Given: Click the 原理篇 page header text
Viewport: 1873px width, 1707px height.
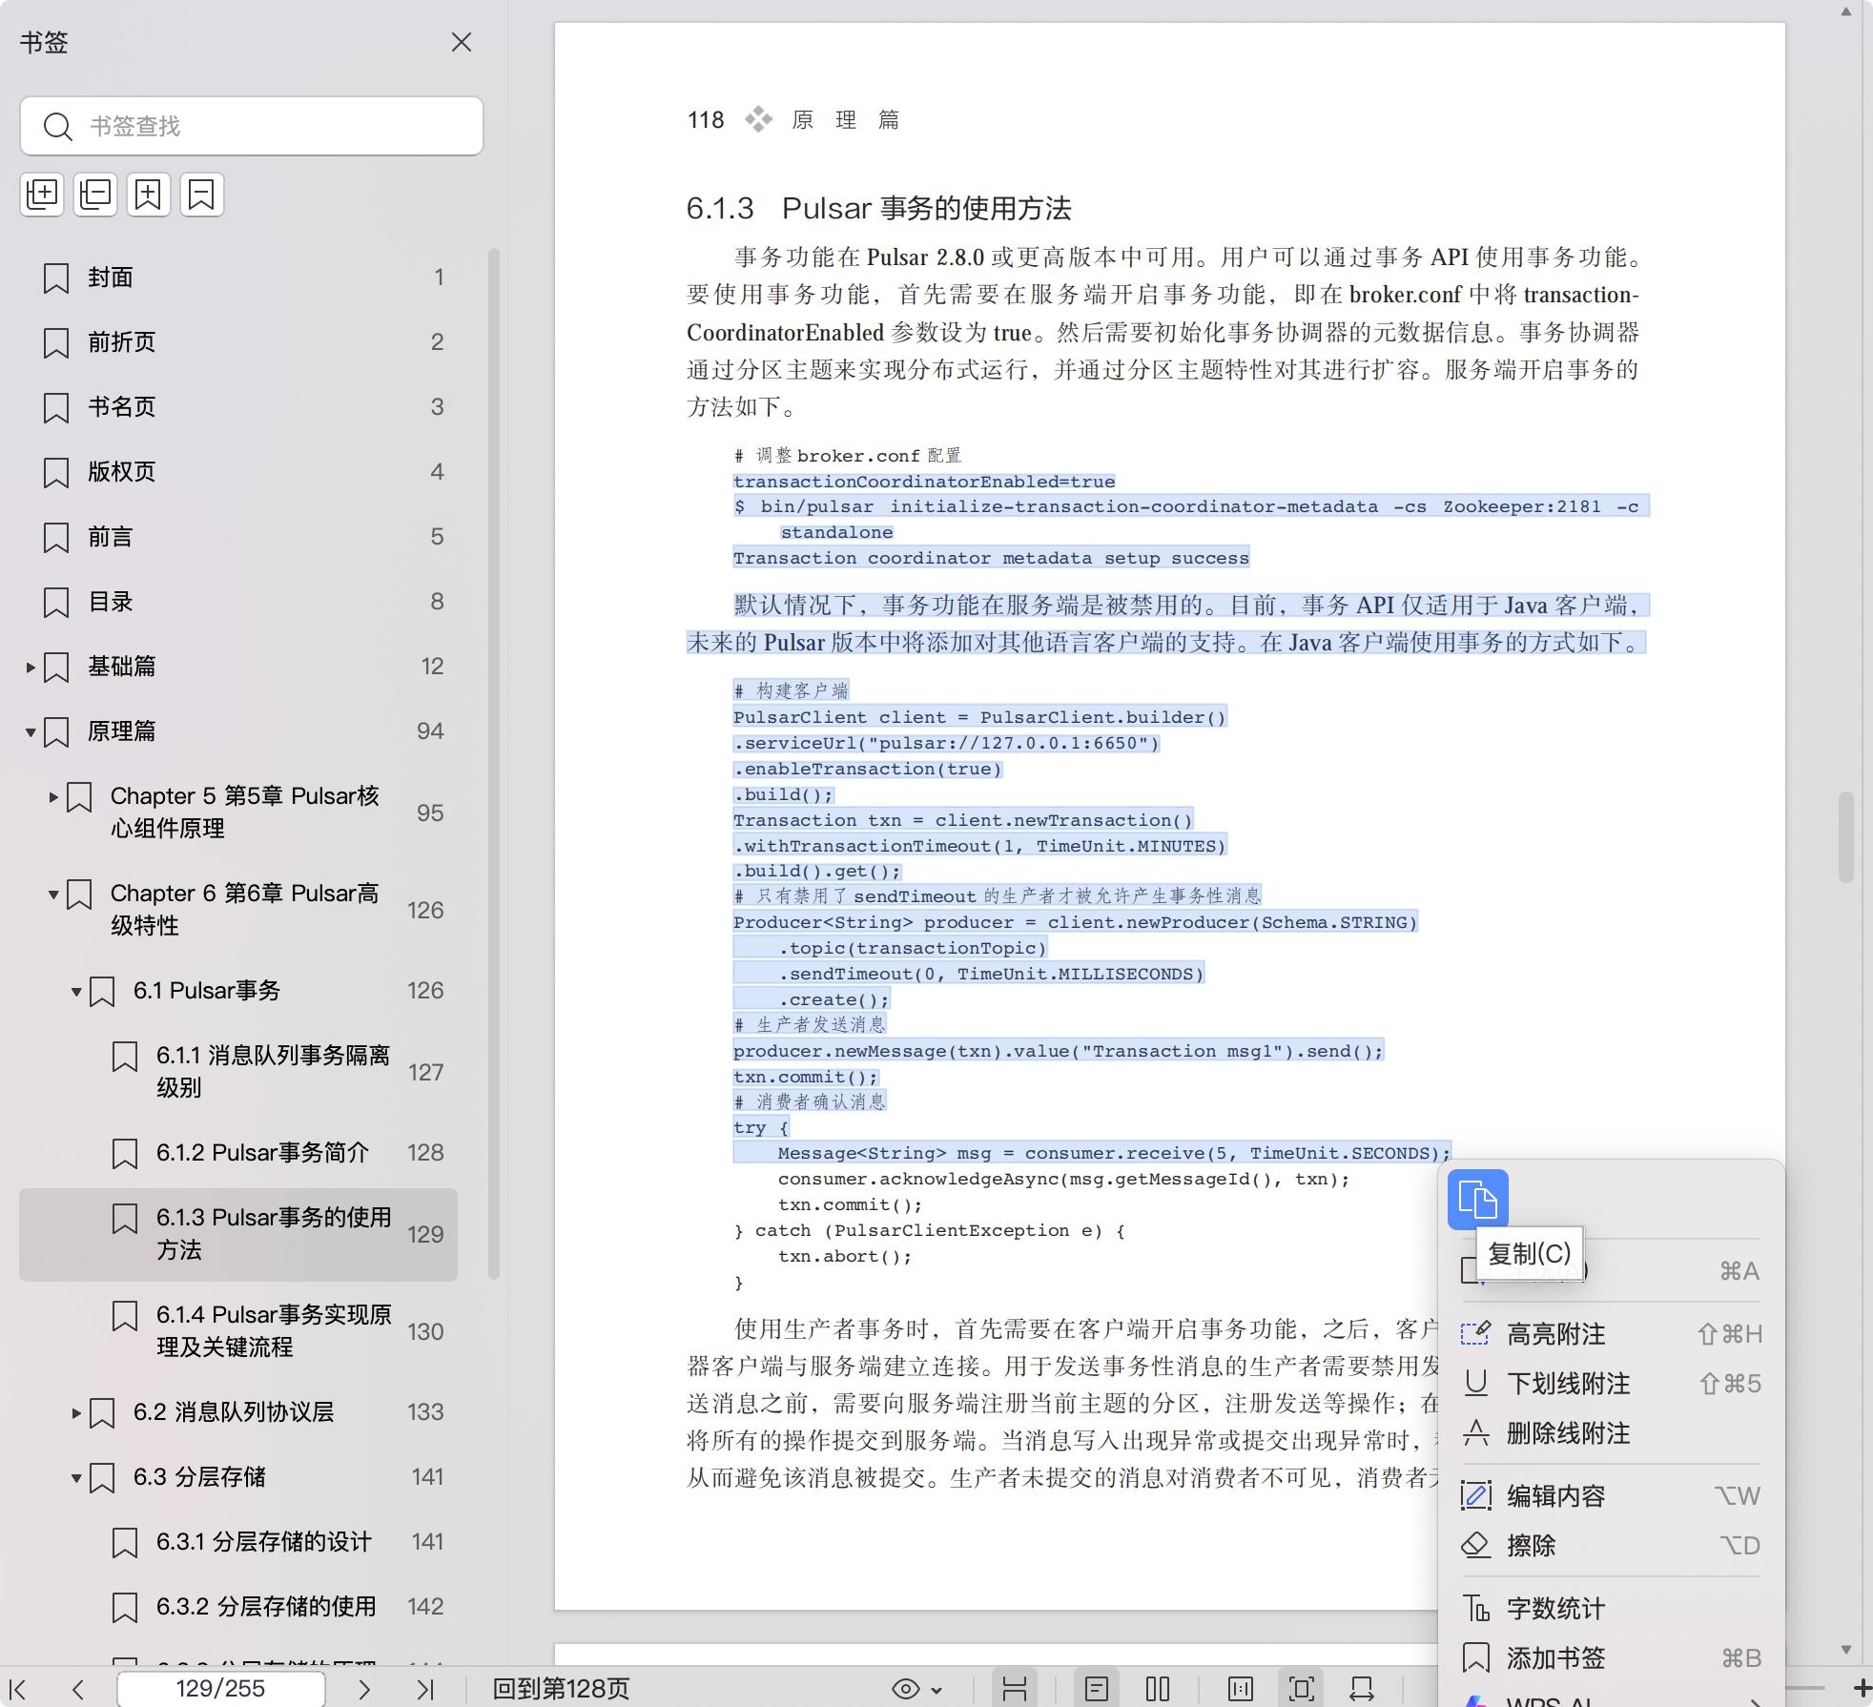Looking at the screenshot, I should point(846,120).
